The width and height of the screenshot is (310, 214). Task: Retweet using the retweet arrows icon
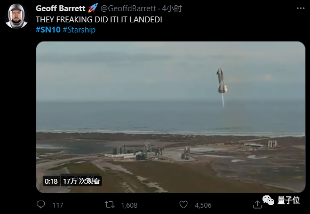[109, 205]
